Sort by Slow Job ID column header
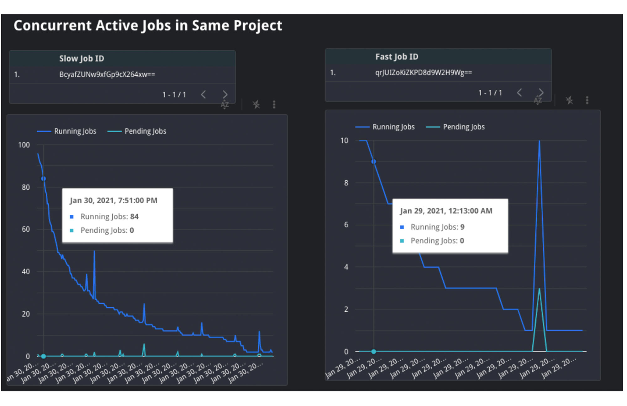This screenshot has width=627, height=406. [x=82, y=59]
